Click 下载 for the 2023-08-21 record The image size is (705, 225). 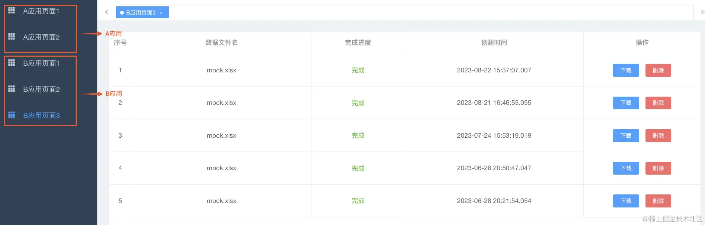click(x=626, y=103)
